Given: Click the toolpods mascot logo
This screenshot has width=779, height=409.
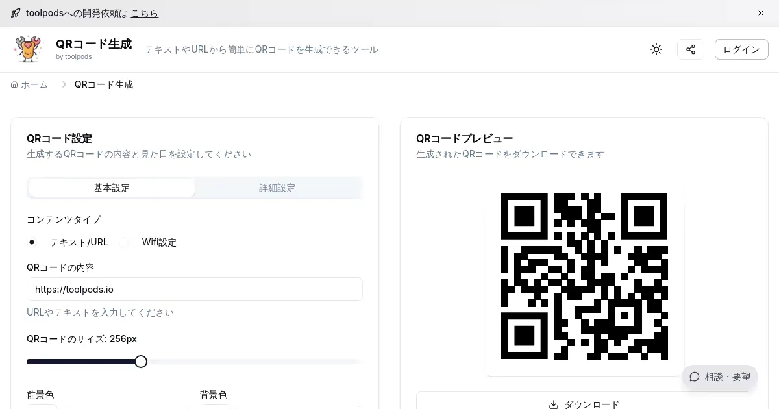Looking at the screenshot, I should (x=27, y=49).
